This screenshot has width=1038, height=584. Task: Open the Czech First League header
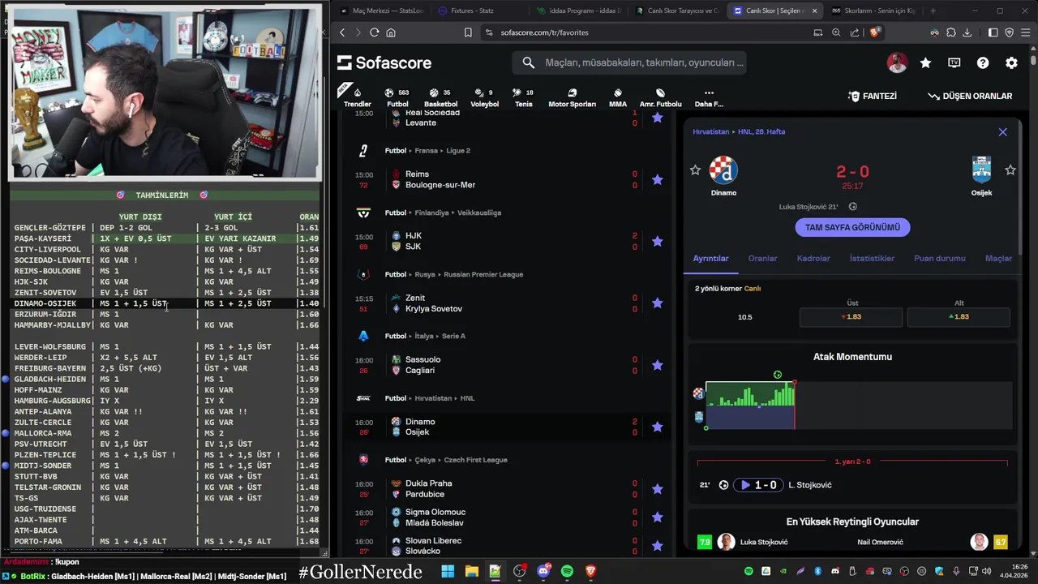pyautogui.click(x=446, y=460)
